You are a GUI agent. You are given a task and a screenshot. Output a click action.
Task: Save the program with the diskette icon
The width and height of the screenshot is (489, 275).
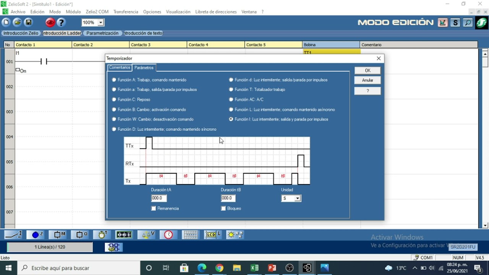(28, 23)
